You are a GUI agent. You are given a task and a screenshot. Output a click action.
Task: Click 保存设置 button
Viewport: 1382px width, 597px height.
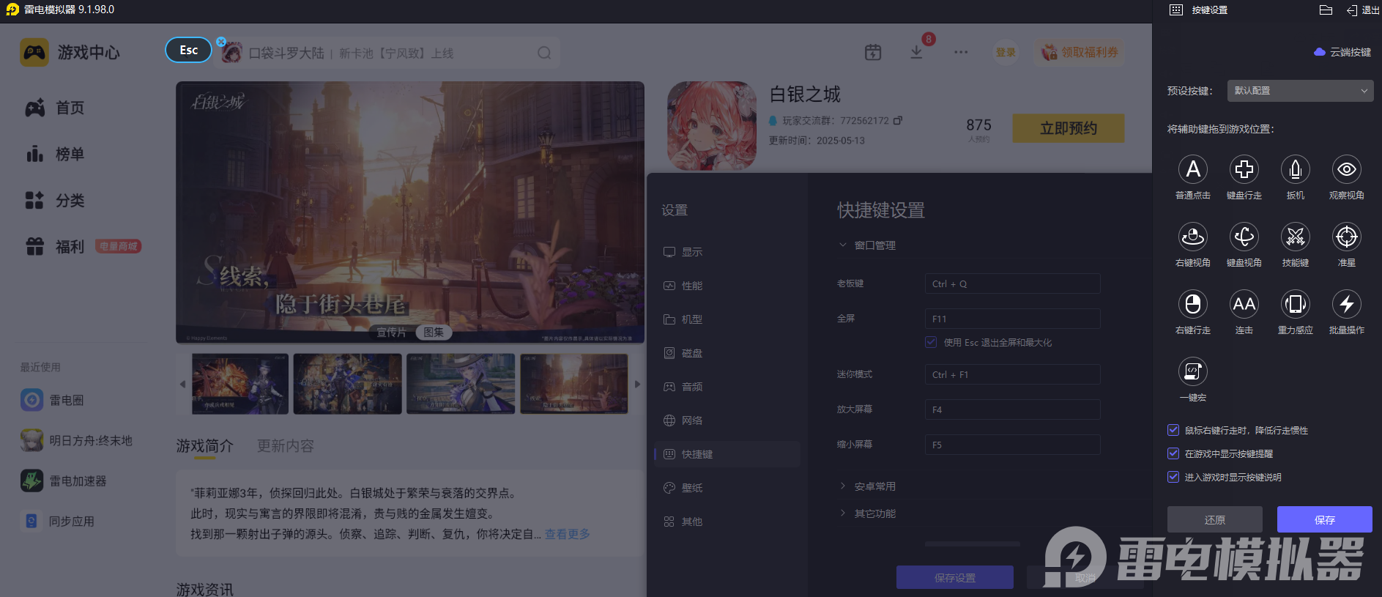tap(955, 577)
